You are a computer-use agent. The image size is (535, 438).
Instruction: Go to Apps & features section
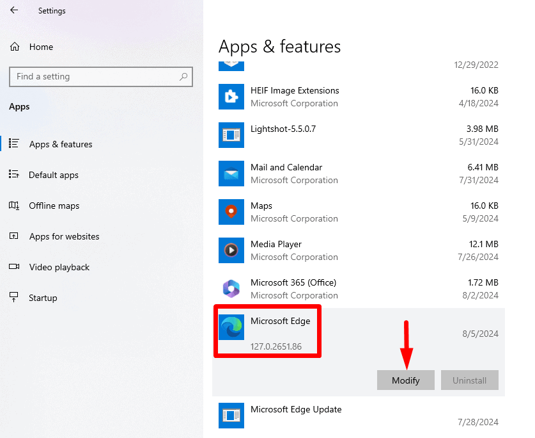point(61,144)
